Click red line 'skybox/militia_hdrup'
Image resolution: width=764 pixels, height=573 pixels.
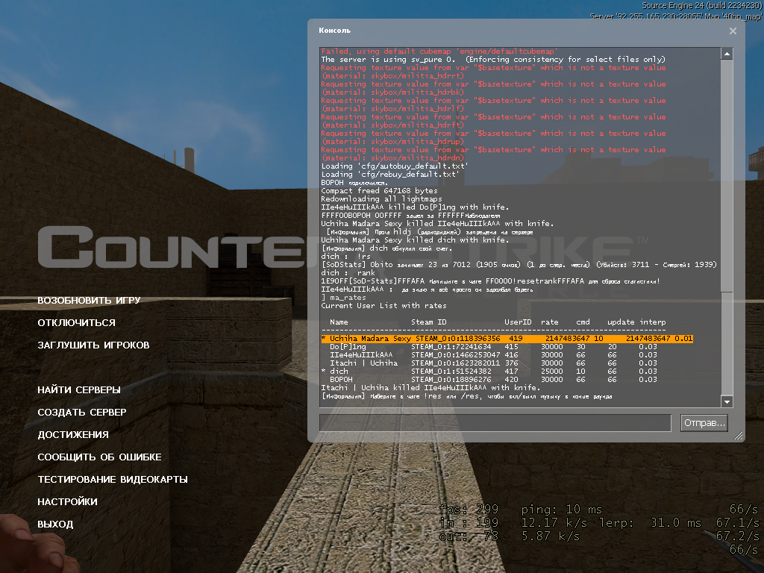(392, 142)
